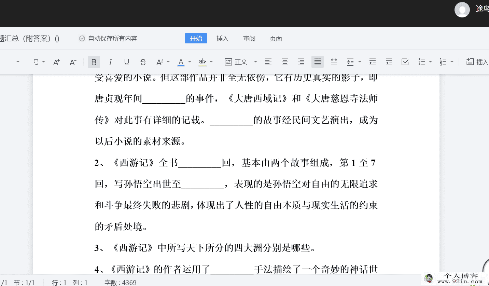This screenshot has height=286, width=489.
Task: Increase font size with A+ icon
Action: (57, 62)
